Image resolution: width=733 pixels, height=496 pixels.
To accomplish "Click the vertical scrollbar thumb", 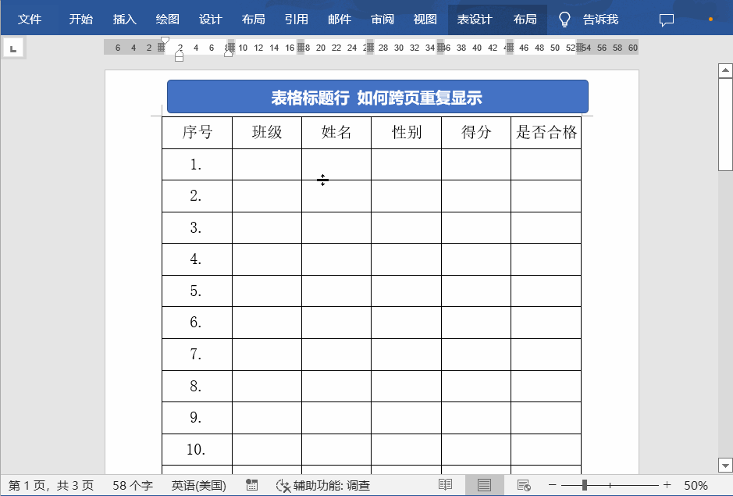I will pos(725,124).
